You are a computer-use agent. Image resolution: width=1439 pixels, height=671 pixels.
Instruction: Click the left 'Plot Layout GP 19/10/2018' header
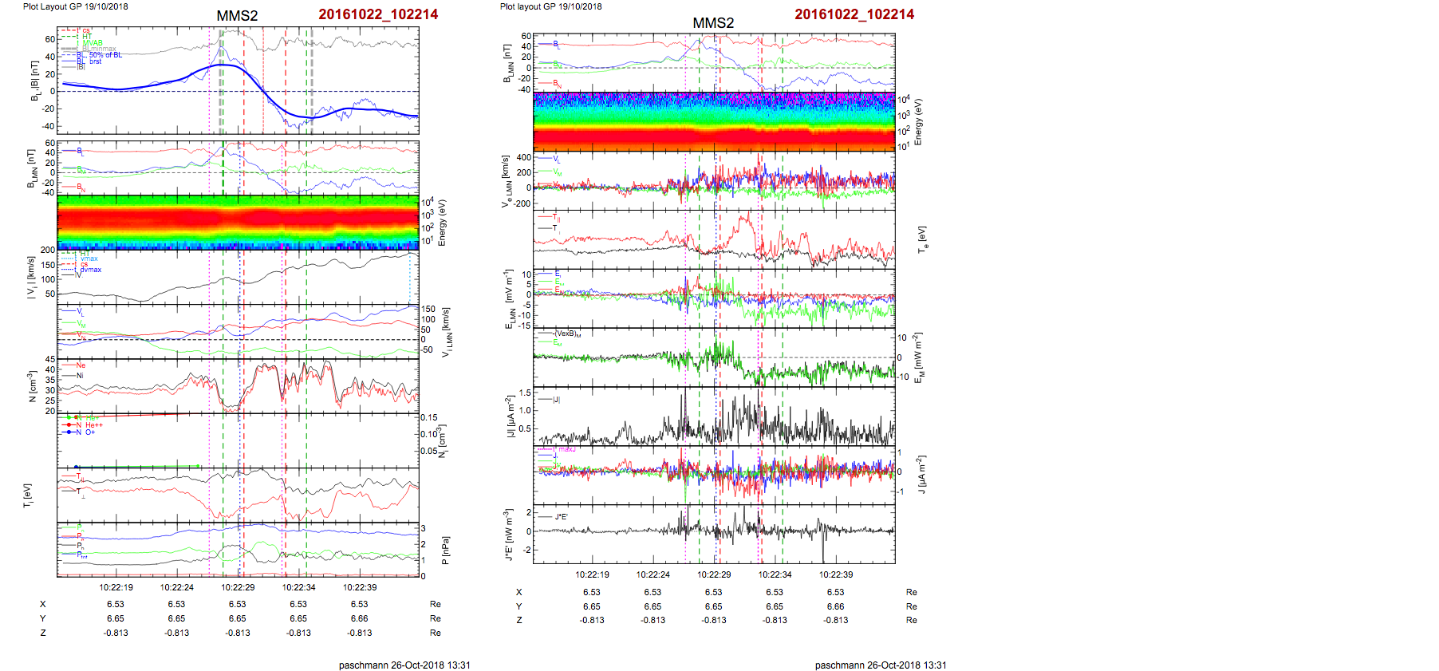pyautogui.click(x=75, y=6)
